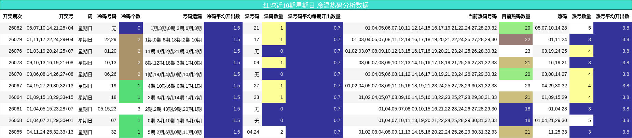Viewport: 632px width, 138px height.
Task: Select draw numbers '04,11,24,25,32,33+13'
Action: click(50, 132)
